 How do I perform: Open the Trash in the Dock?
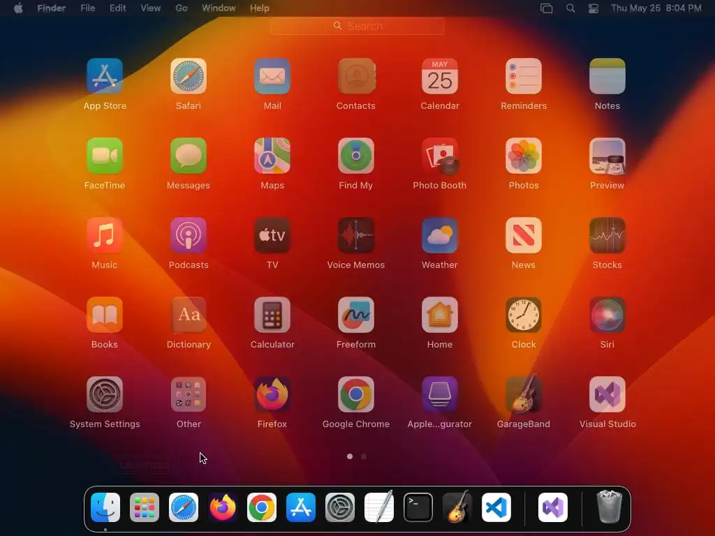609,507
